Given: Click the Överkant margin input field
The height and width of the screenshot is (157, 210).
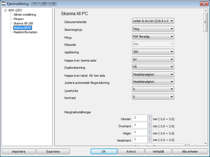Looking at the screenshot, I should (140, 125).
